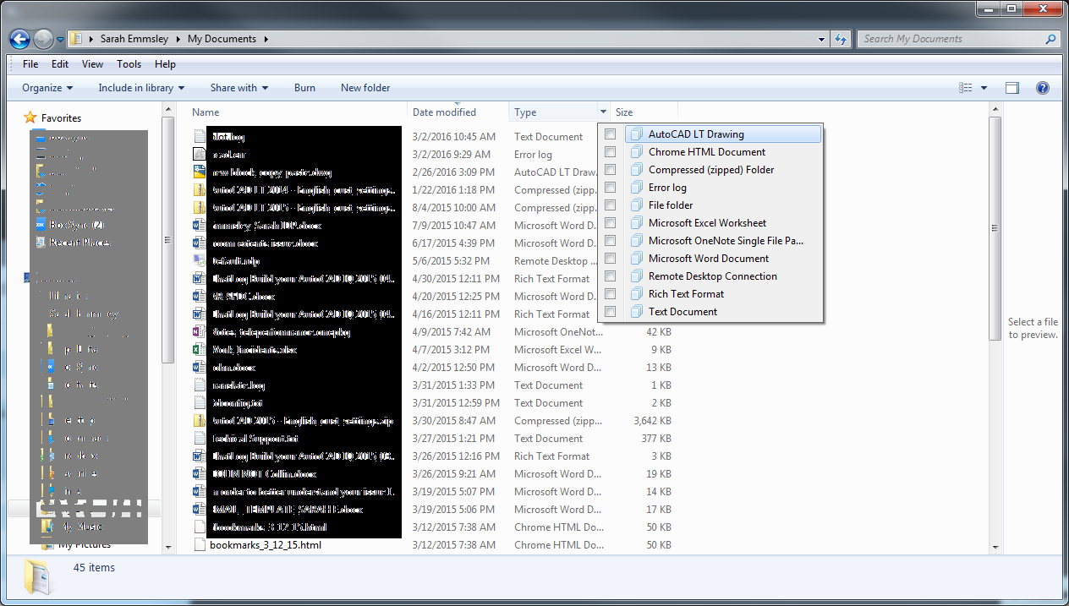
Task: Click the zip folder icon dated 1/22/2016
Action: click(x=200, y=190)
